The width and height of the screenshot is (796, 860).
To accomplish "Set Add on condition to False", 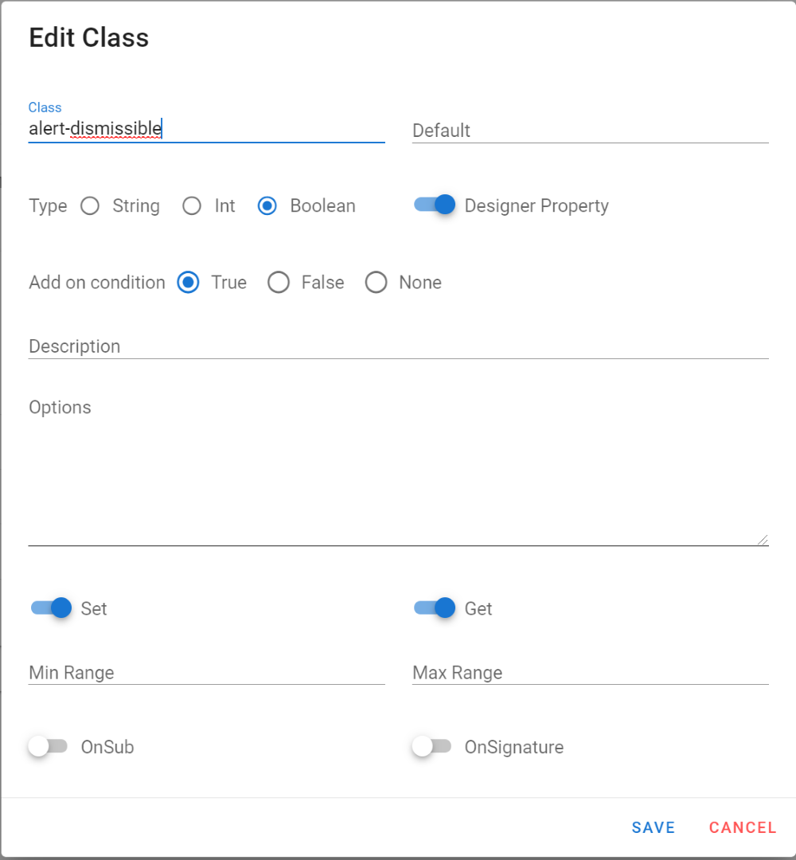I will [x=279, y=283].
